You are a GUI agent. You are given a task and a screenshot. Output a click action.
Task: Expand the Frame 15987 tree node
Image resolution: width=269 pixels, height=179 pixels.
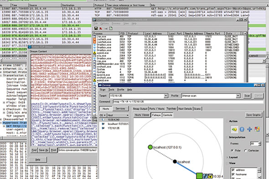click(1, 65)
